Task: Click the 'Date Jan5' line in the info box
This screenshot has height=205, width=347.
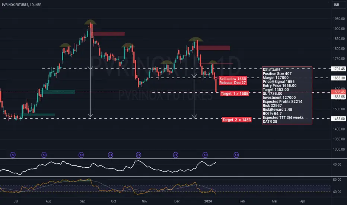Action: click(x=271, y=70)
